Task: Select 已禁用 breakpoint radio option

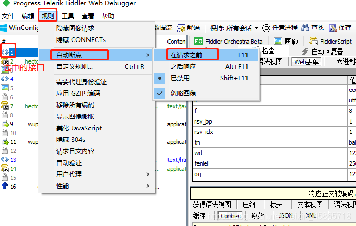Action: [x=206, y=78]
